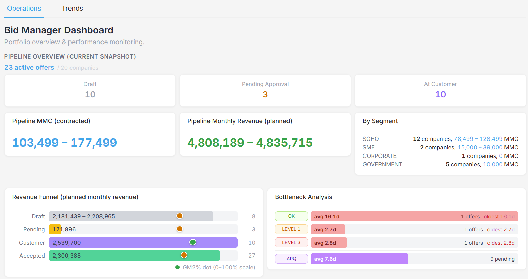Select the Pipeline MMC (contracted) title

pyautogui.click(x=51, y=121)
